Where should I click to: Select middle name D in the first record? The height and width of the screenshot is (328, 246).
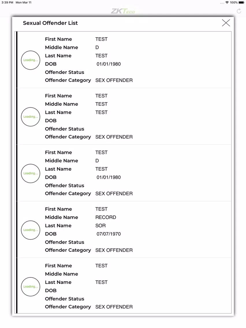tap(97, 47)
